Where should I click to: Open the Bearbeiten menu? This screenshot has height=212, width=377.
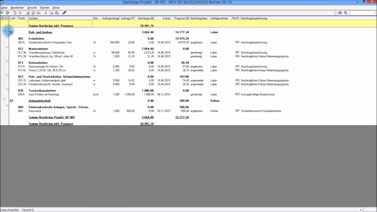[17, 8]
